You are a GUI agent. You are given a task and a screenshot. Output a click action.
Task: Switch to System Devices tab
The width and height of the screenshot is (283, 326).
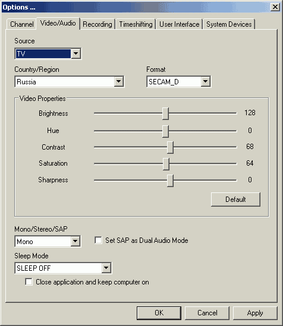click(x=229, y=24)
